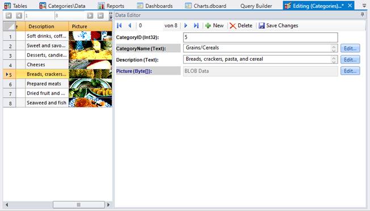Open the Categories\Data tab
Screen dimensions: 370x211
tap(62, 6)
